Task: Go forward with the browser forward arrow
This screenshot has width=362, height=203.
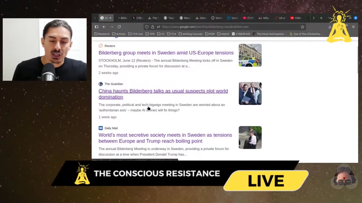Action: [x=111, y=27]
